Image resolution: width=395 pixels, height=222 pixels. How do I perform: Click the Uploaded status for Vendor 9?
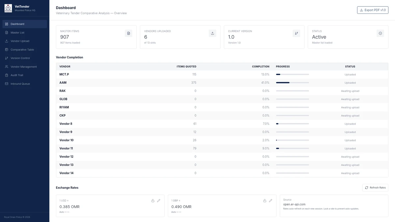point(350,132)
